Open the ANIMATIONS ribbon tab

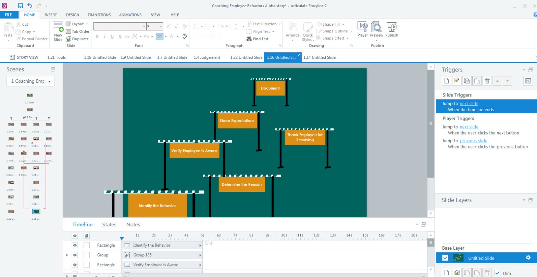click(130, 15)
